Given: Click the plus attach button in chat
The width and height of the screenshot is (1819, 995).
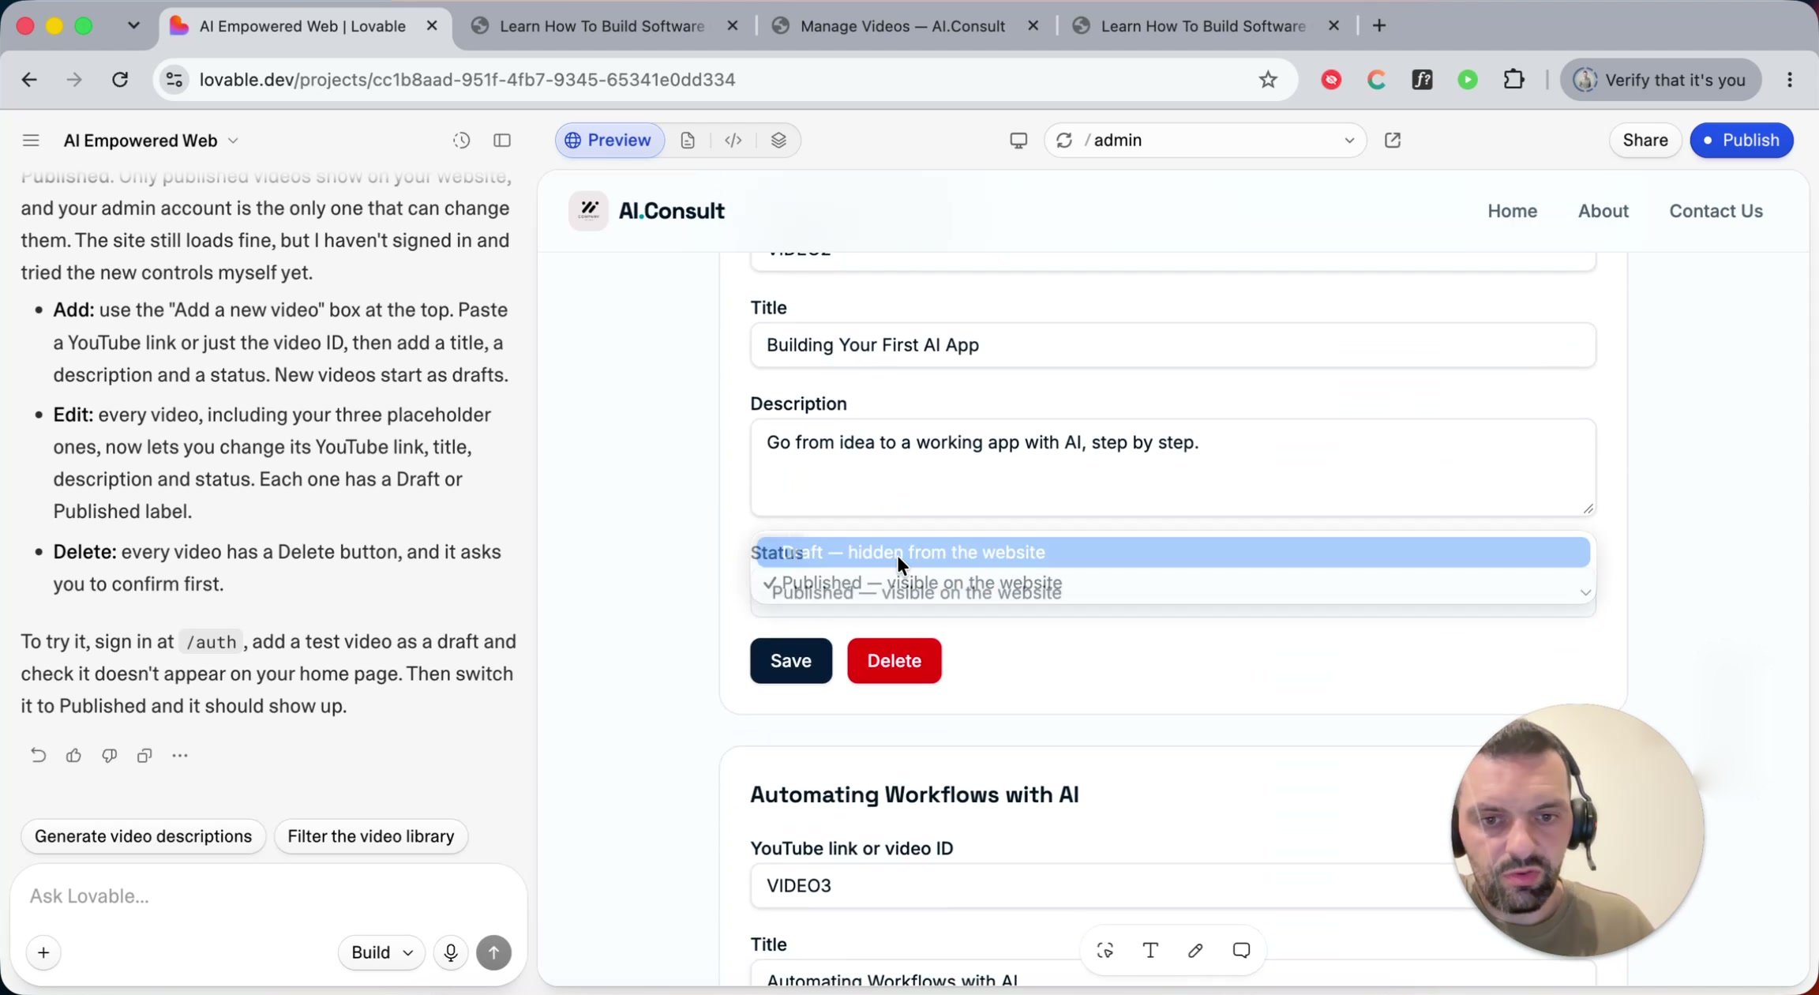Looking at the screenshot, I should tap(43, 952).
